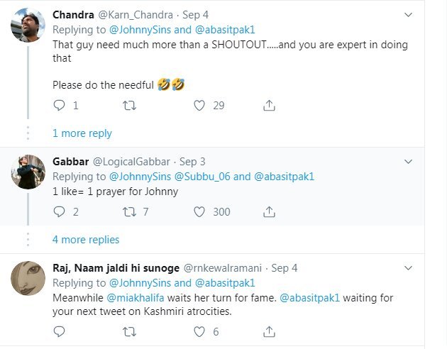Reply to Gabbar's prayer tweet
This screenshot has height=349, width=447.
60,211
